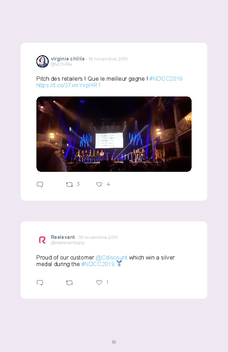Retweet the Reelevant Cdiscount tweet
The image size is (228, 352).
pos(69,283)
